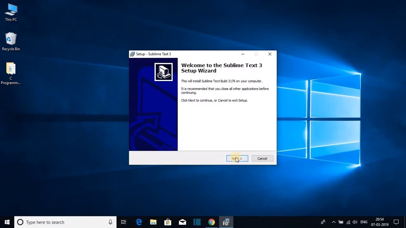Click the 'Setup - Sublime Text 3' title text
406x228 pixels.
pyautogui.click(x=154, y=54)
